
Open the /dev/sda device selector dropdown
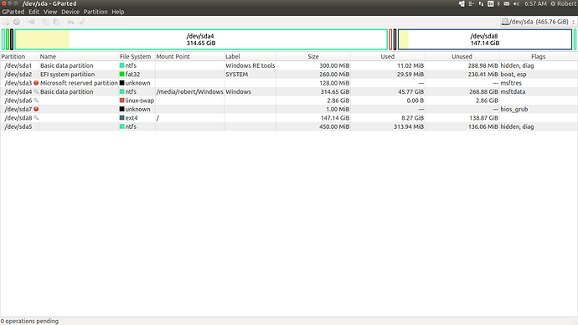pos(539,22)
